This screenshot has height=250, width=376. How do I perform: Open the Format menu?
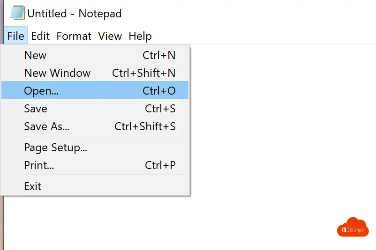click(74, 36)
